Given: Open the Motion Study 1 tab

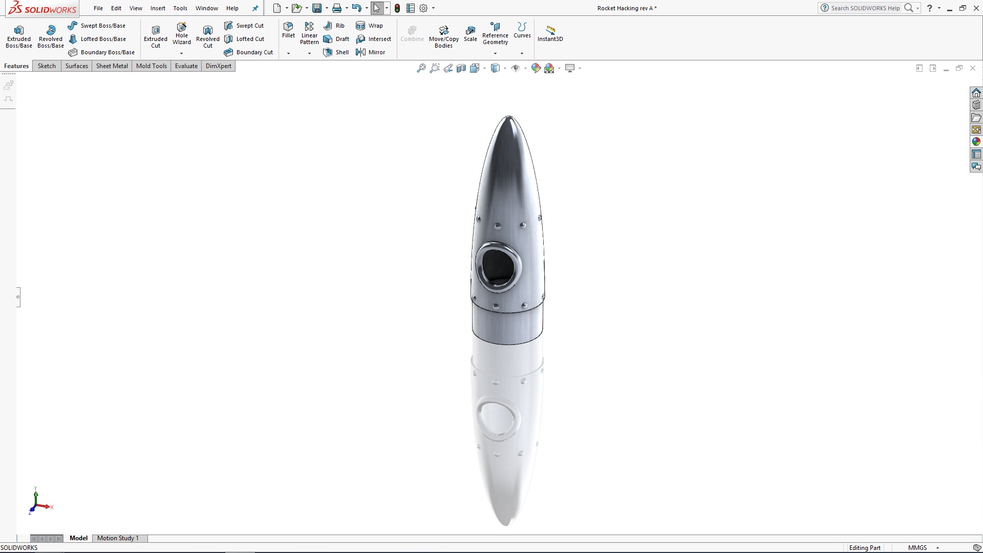Looking at the screenshot, I should [x=119, y=538].
